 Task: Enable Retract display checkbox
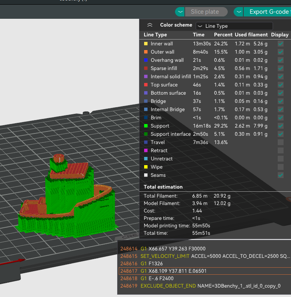click(x=280, y=151)
